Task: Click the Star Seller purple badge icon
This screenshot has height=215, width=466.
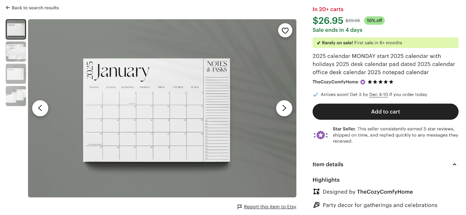Action: tap(321, 135)
